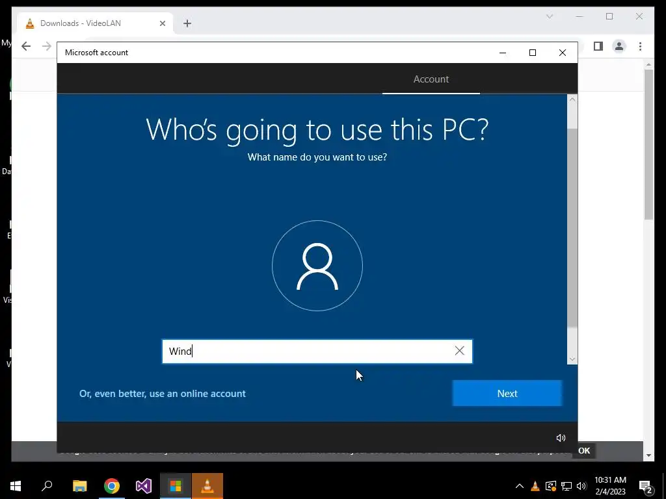Open 'Or, even better, use an online account' link

pos(162,393)
